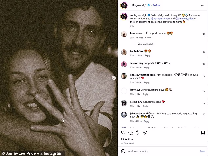Image resolution: width=208 pixels, height=156 pixels.
Task: View the 25.9K likes list
Action: point(127,140)
